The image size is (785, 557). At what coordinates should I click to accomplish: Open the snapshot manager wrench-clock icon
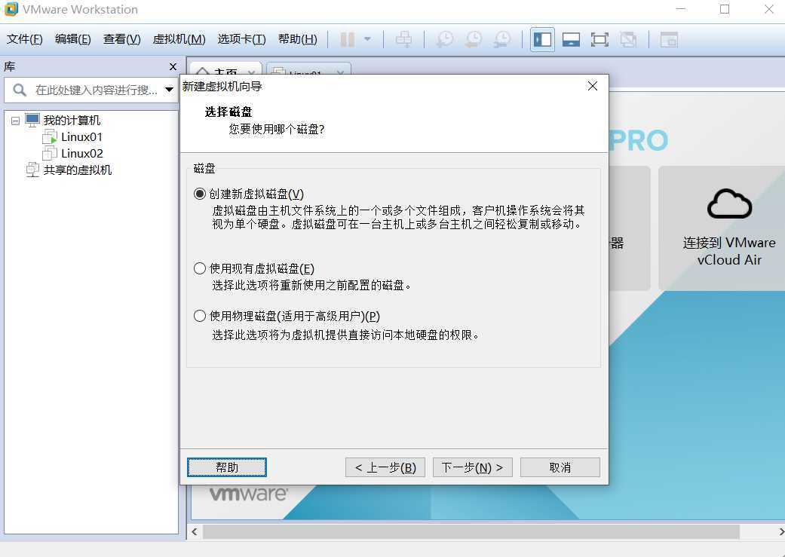502,39
